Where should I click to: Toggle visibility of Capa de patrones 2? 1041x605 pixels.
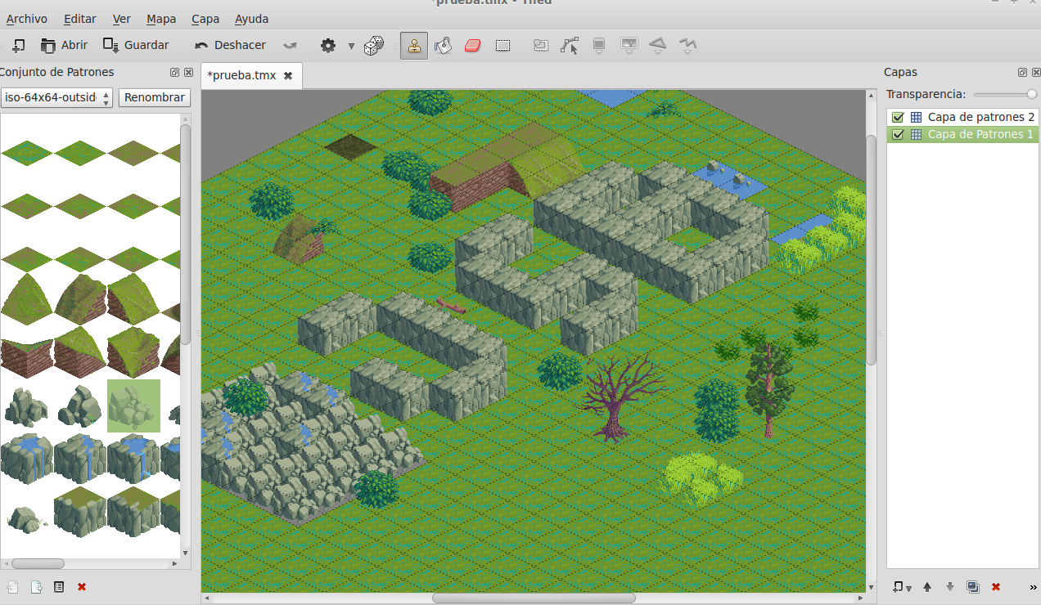898,117
